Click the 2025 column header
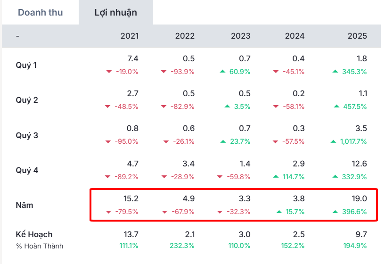 [357, 36]
